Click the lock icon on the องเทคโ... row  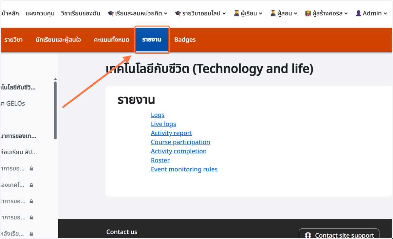[x=31, y=185]
